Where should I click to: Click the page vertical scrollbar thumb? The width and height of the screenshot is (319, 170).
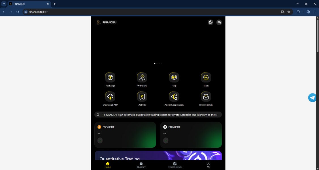(x=317, y=36)
